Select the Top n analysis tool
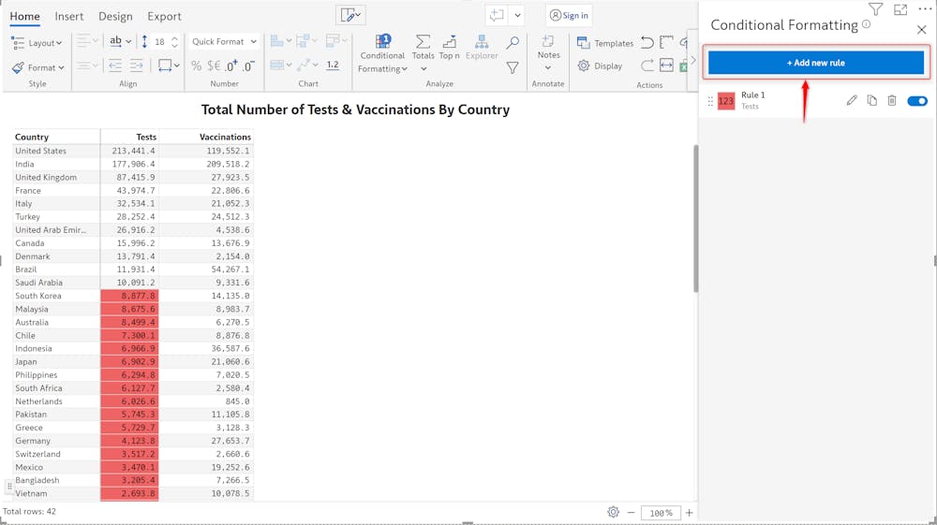The width and height of the screenshot is (937, 525). (x=449, y=48)
